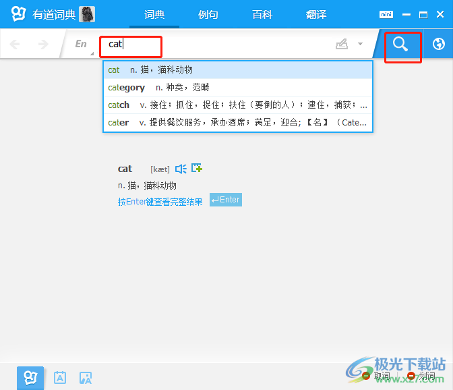453x390 pixels.
Task: Switch to the 例句 tab
Action: click(x=208, y=14)
